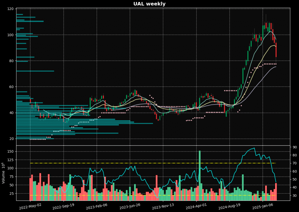Click the longest volume profile bar near price 32
Screen dimensions: 299x212
[85, 123]
